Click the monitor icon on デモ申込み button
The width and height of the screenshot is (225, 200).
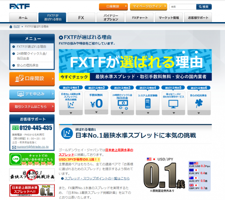21,94
